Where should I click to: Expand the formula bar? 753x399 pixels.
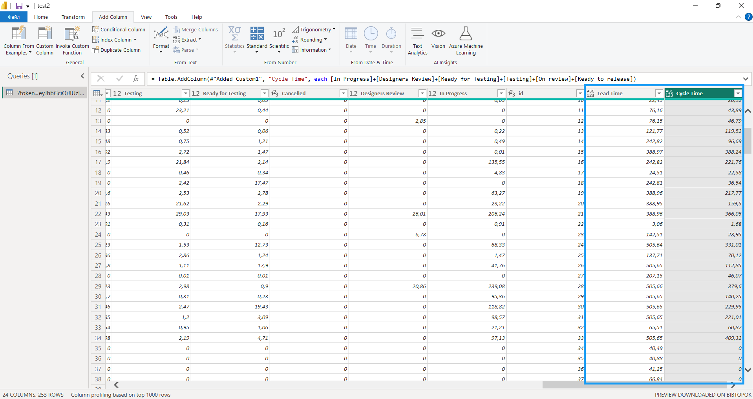pos(745,79)
